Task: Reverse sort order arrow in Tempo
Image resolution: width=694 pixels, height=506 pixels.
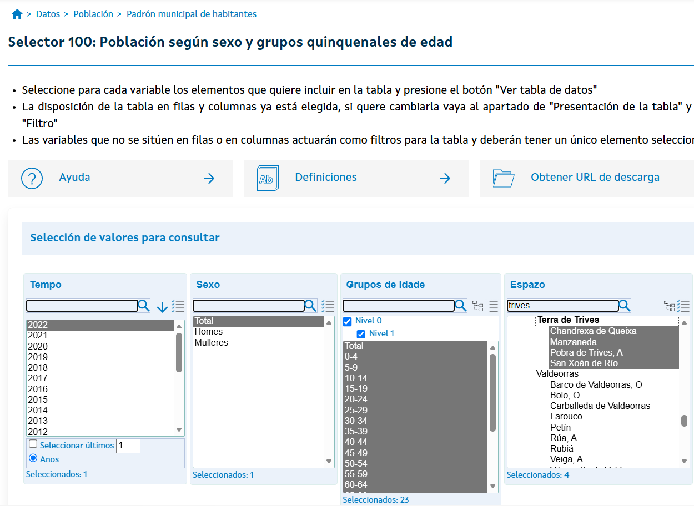Action: click(162, 307)
